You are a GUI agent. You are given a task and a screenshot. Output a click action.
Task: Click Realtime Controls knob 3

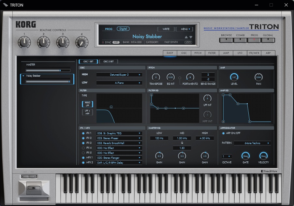(x=63, y=42)
